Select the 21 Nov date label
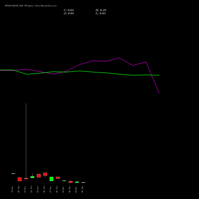The image size is (199, 199). point(25,189)
